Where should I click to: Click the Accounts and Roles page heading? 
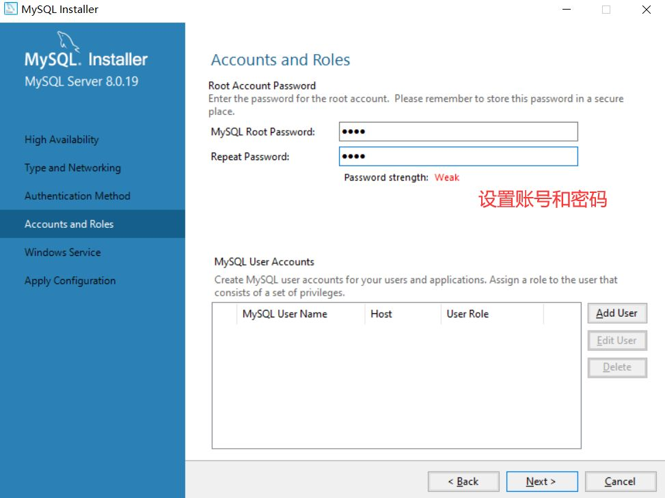(280, 60)
